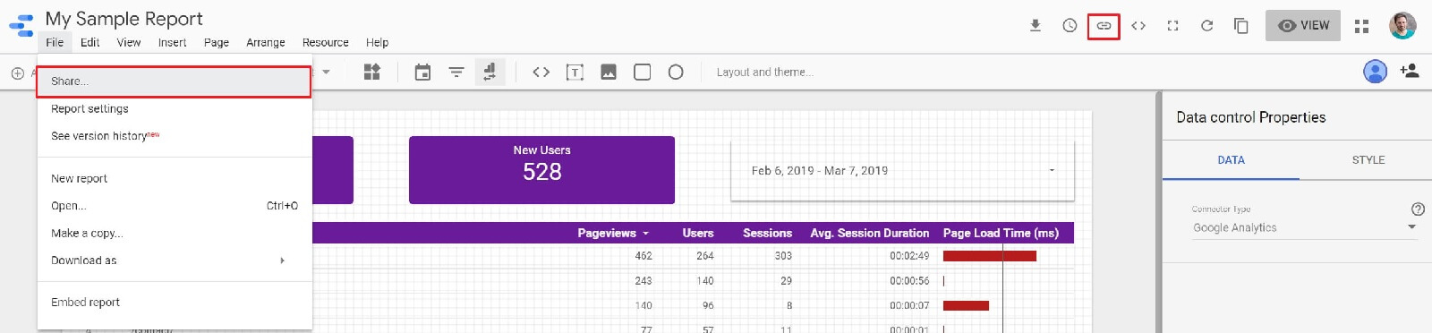1432x333 pixels.
Task: Click the share with others add-person icon
Action: pyautogui.click(x=1410, y=71)
